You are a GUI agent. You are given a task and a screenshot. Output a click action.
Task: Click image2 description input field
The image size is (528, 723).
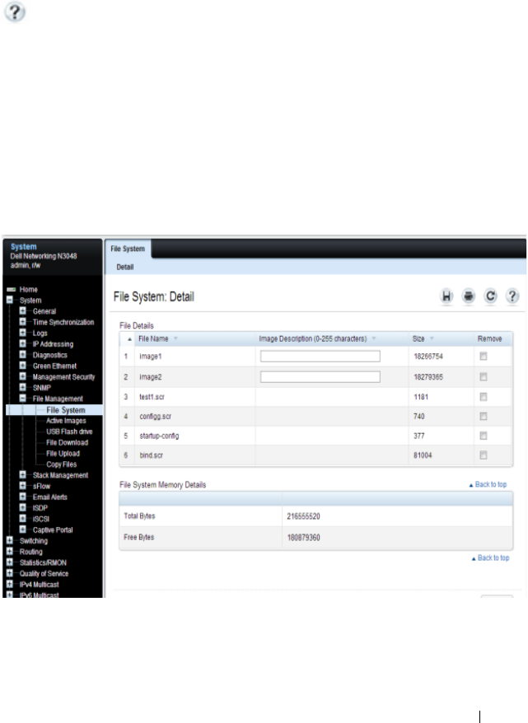point(320,377)
